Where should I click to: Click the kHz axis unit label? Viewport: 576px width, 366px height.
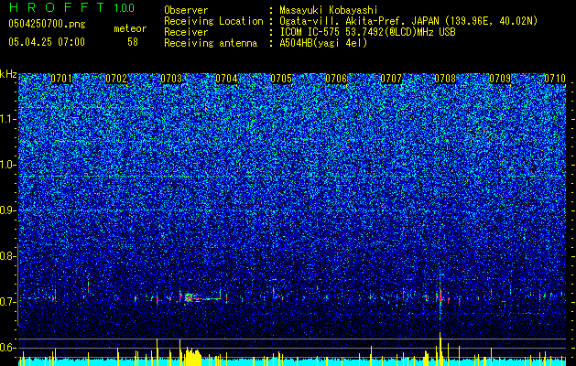(8, 74)
